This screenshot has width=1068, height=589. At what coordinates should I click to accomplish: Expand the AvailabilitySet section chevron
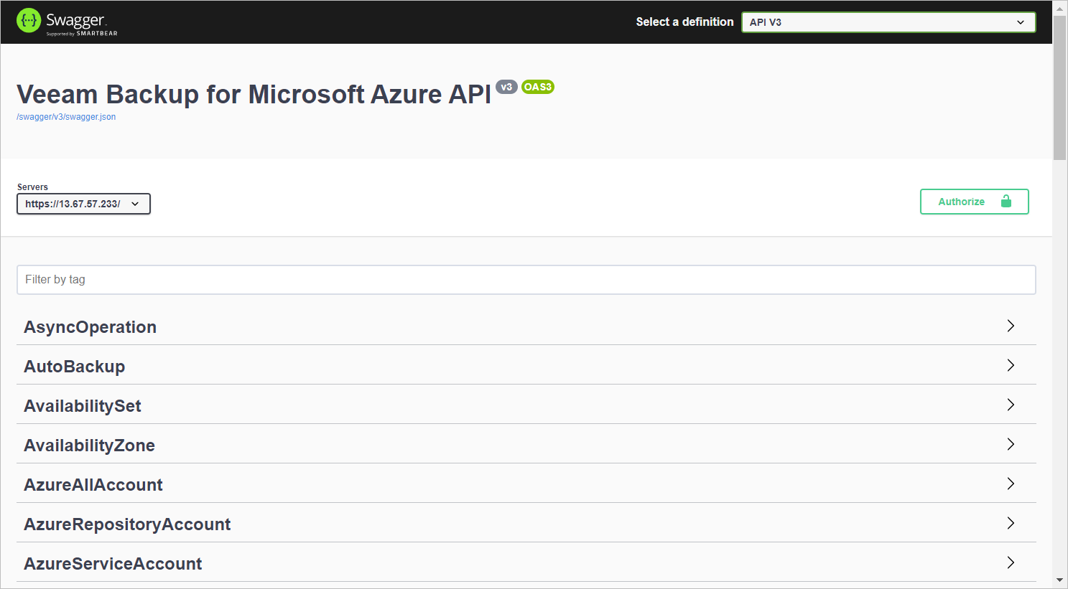point(1011,405)
